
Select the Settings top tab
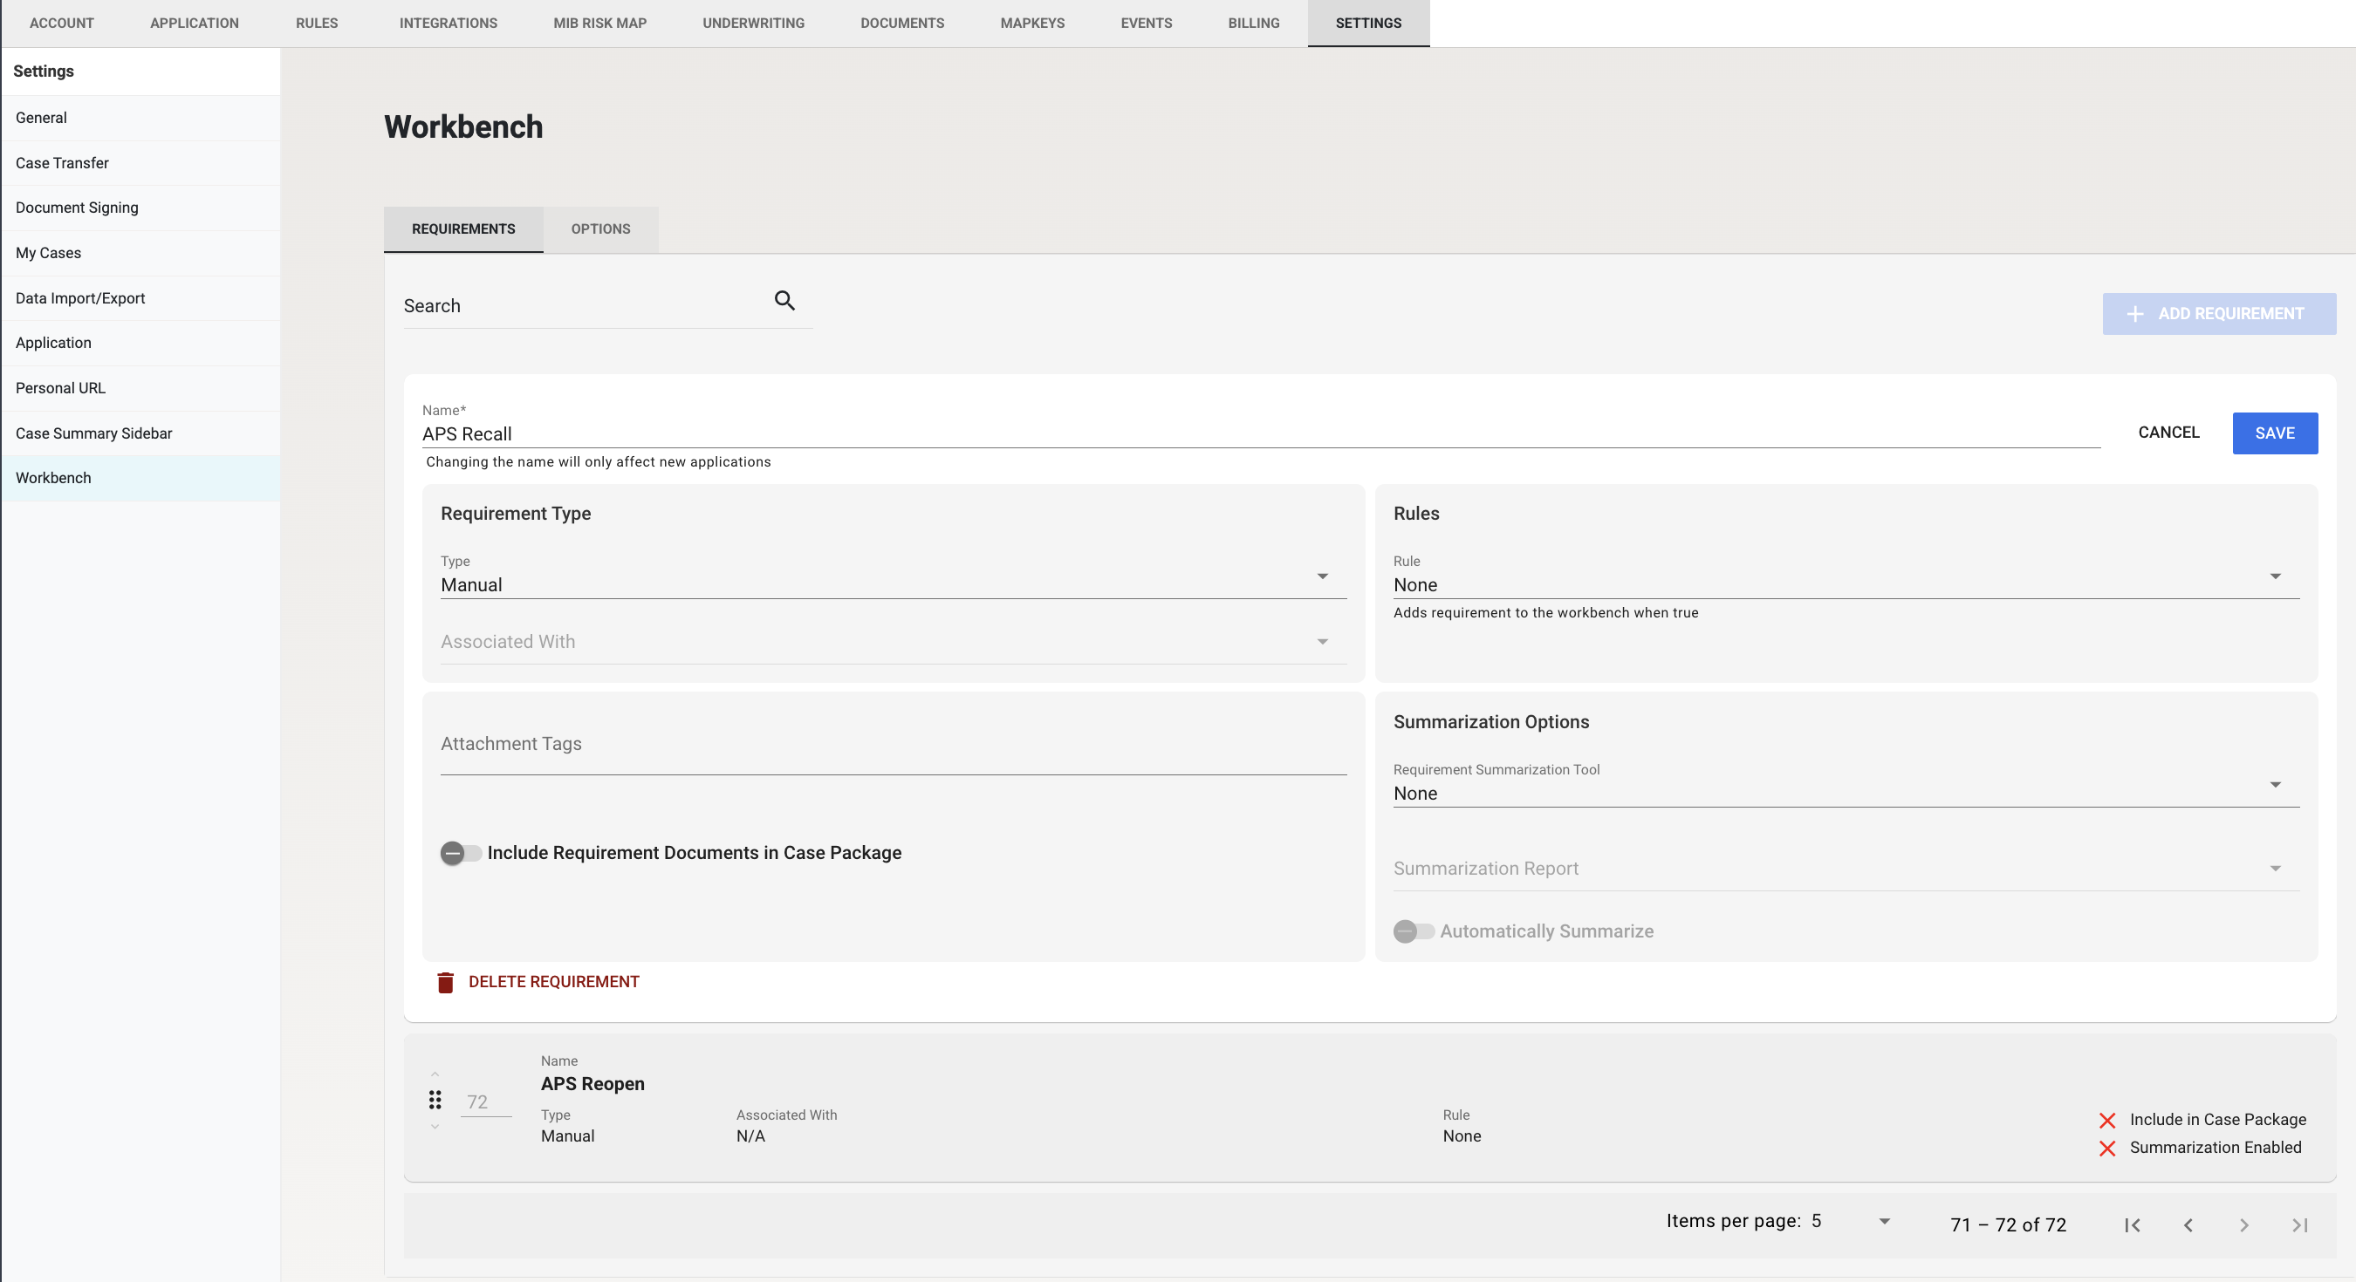(x=1368, y=23)
